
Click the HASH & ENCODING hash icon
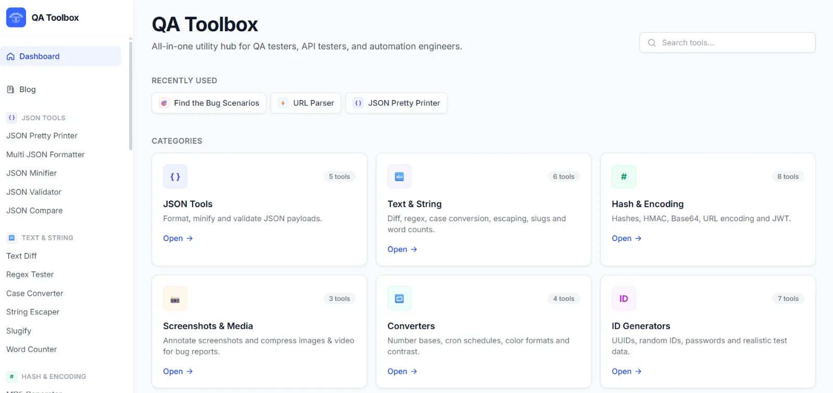click(x=11, y=376)
